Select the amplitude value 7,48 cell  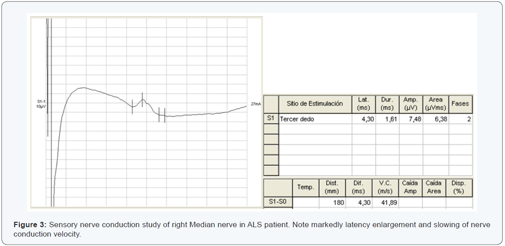[x=410, y=119]
